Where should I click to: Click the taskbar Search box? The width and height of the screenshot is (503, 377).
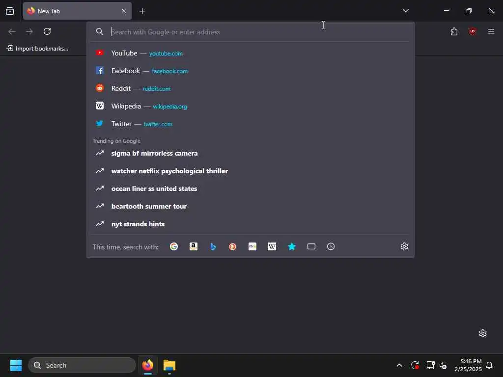pyautogui.click(x=82, y=365)
